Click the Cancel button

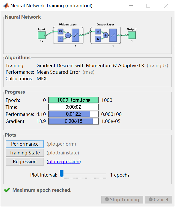pos(158,199)
